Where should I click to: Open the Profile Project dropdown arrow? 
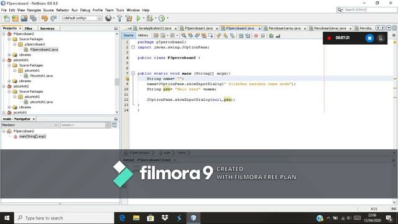167,18
